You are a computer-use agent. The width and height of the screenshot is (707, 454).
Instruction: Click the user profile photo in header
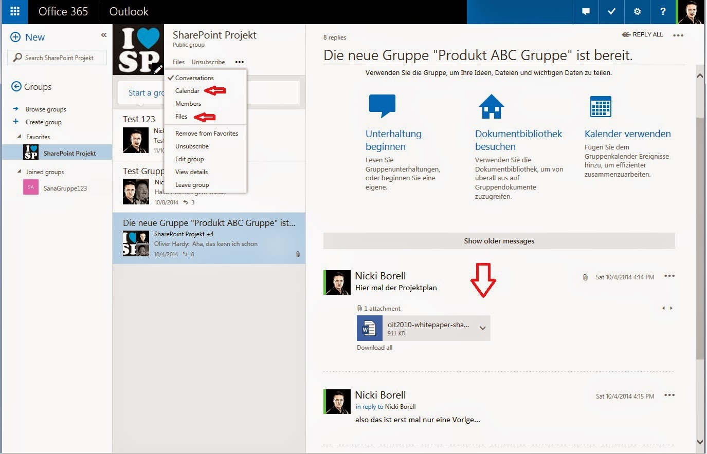coord(690,12)
